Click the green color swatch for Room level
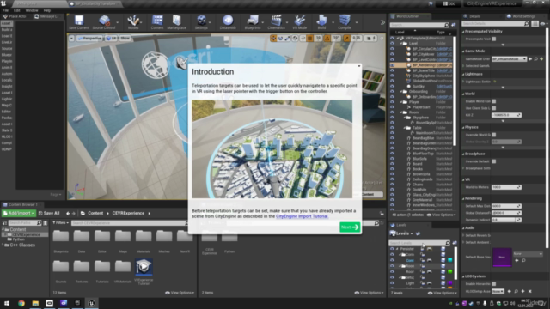The width and height of the screenshot is (550, 309). pos(449,271)
